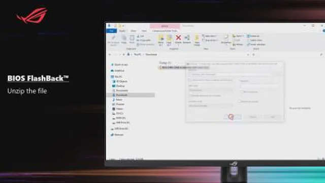Select the zip file in Downloads list
Viewport: 325px width, 183px height.
pyautogui.click(x=184, y=68)
